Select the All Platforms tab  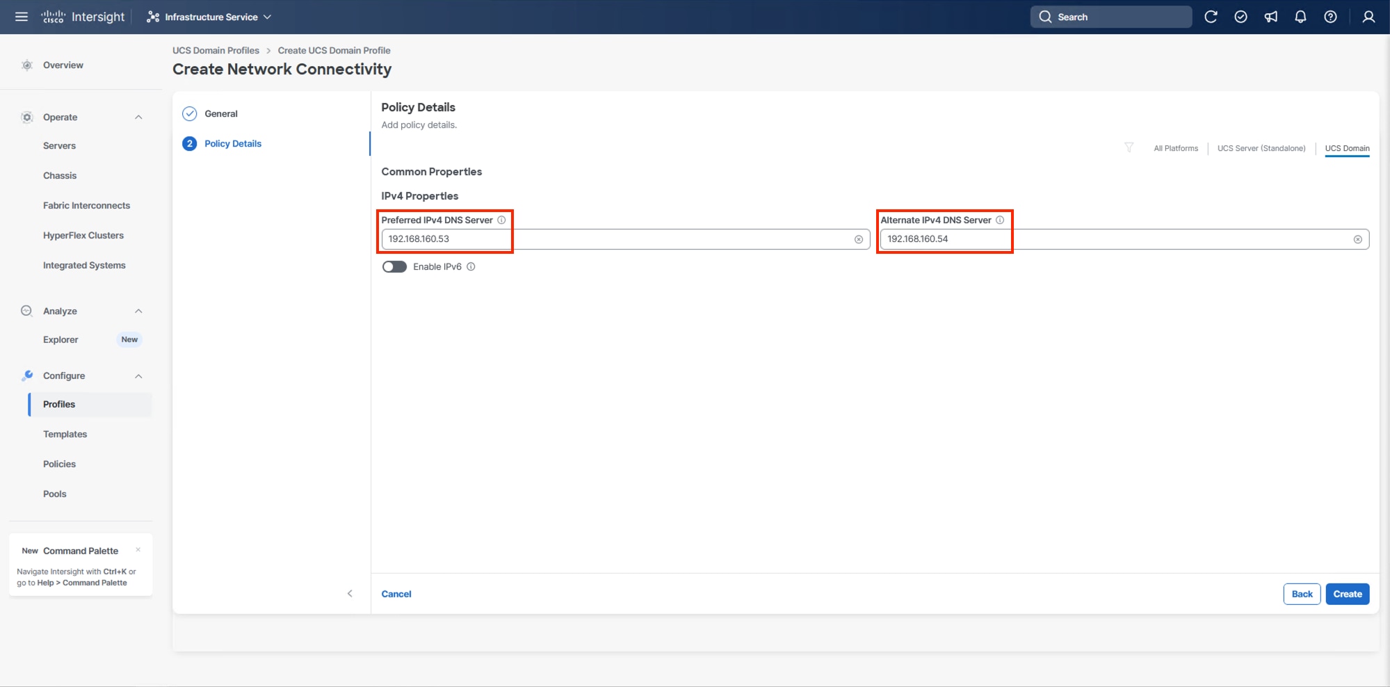tap(1175, 148)
